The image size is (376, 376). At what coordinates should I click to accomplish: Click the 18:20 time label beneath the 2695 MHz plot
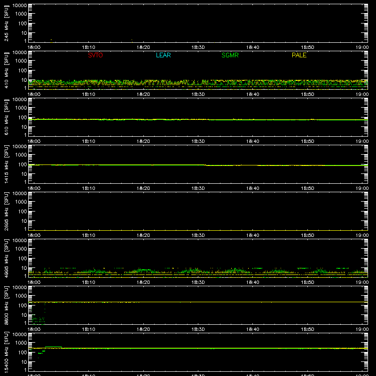[x=143, y=235]
